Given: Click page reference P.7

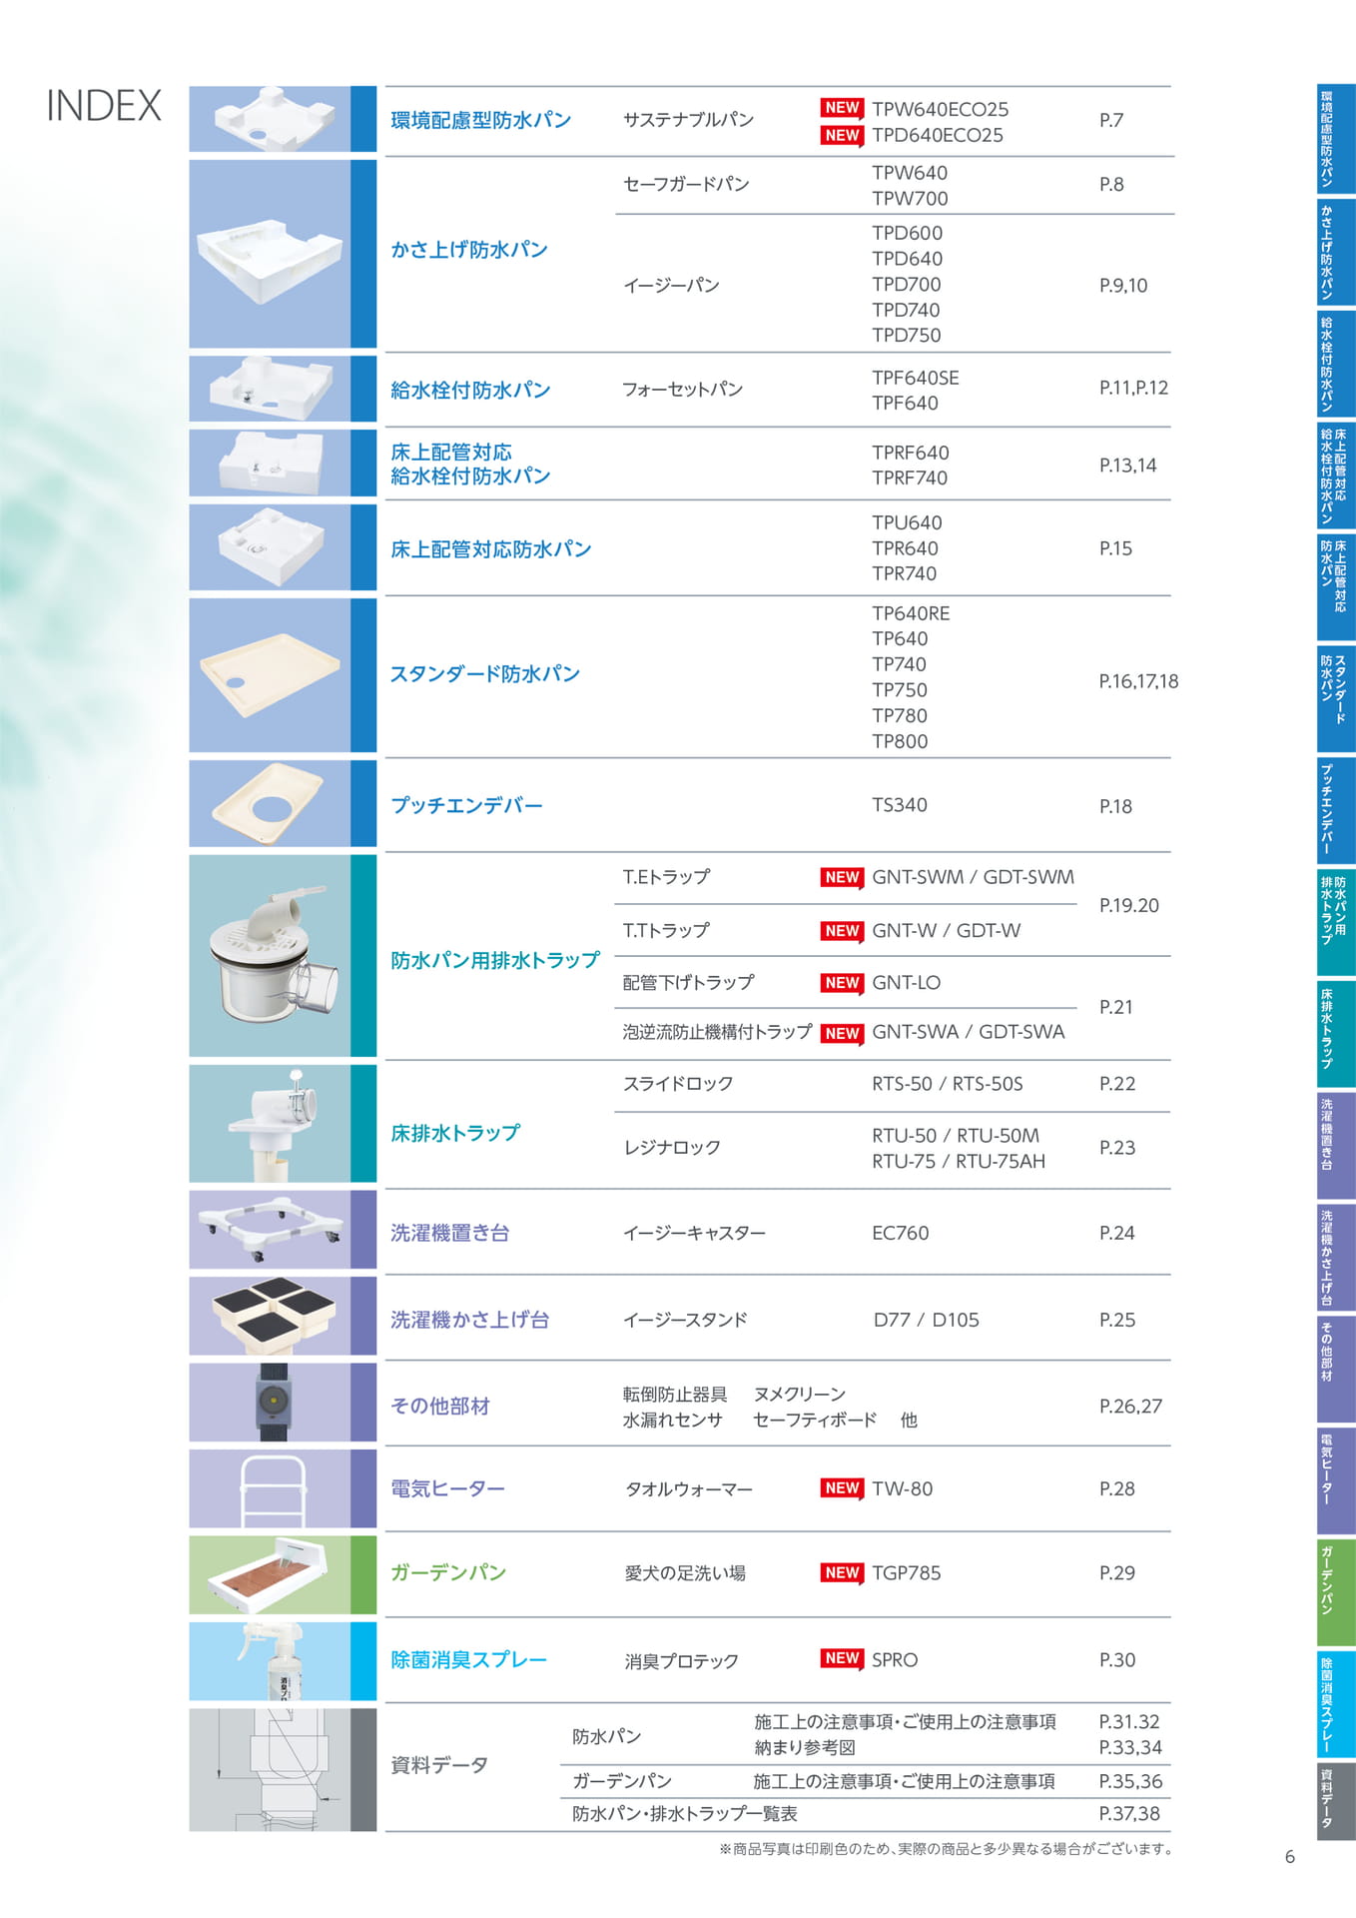Looking at the screenshot, I should (1111, 120).
